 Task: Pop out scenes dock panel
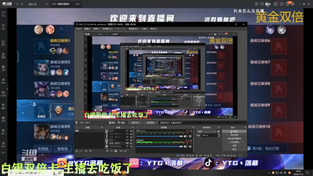click(x=102, y=128)
